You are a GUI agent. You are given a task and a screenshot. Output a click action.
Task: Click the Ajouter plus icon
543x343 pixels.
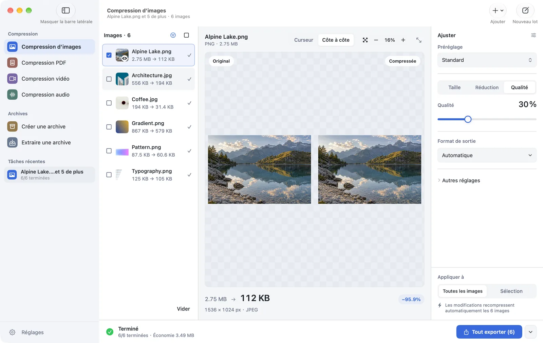tap(498, 11)
